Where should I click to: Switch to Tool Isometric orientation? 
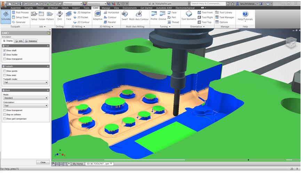[189, 16]
